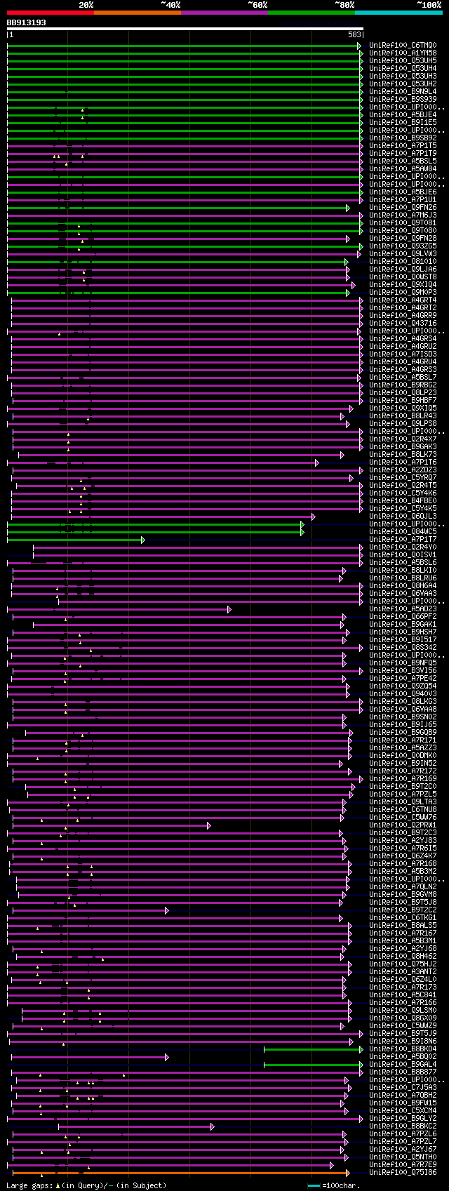
Task: Open hit UniRef100_Q53UH5
Action: 403,61
